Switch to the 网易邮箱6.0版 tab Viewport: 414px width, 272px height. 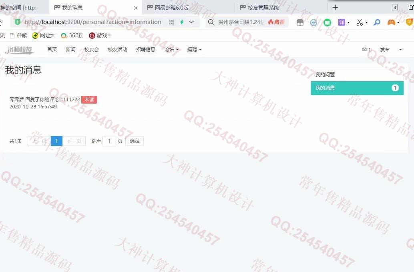point(188,7)
